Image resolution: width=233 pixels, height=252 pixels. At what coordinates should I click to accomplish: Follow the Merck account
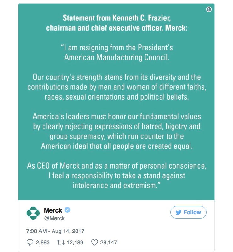[188, 212]
